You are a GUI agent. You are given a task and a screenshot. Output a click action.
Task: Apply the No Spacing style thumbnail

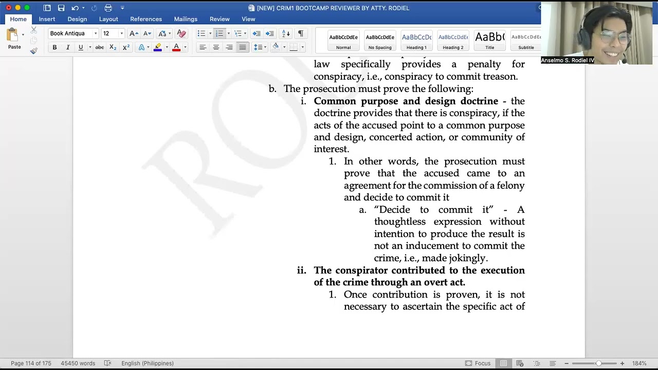point(380,41)
